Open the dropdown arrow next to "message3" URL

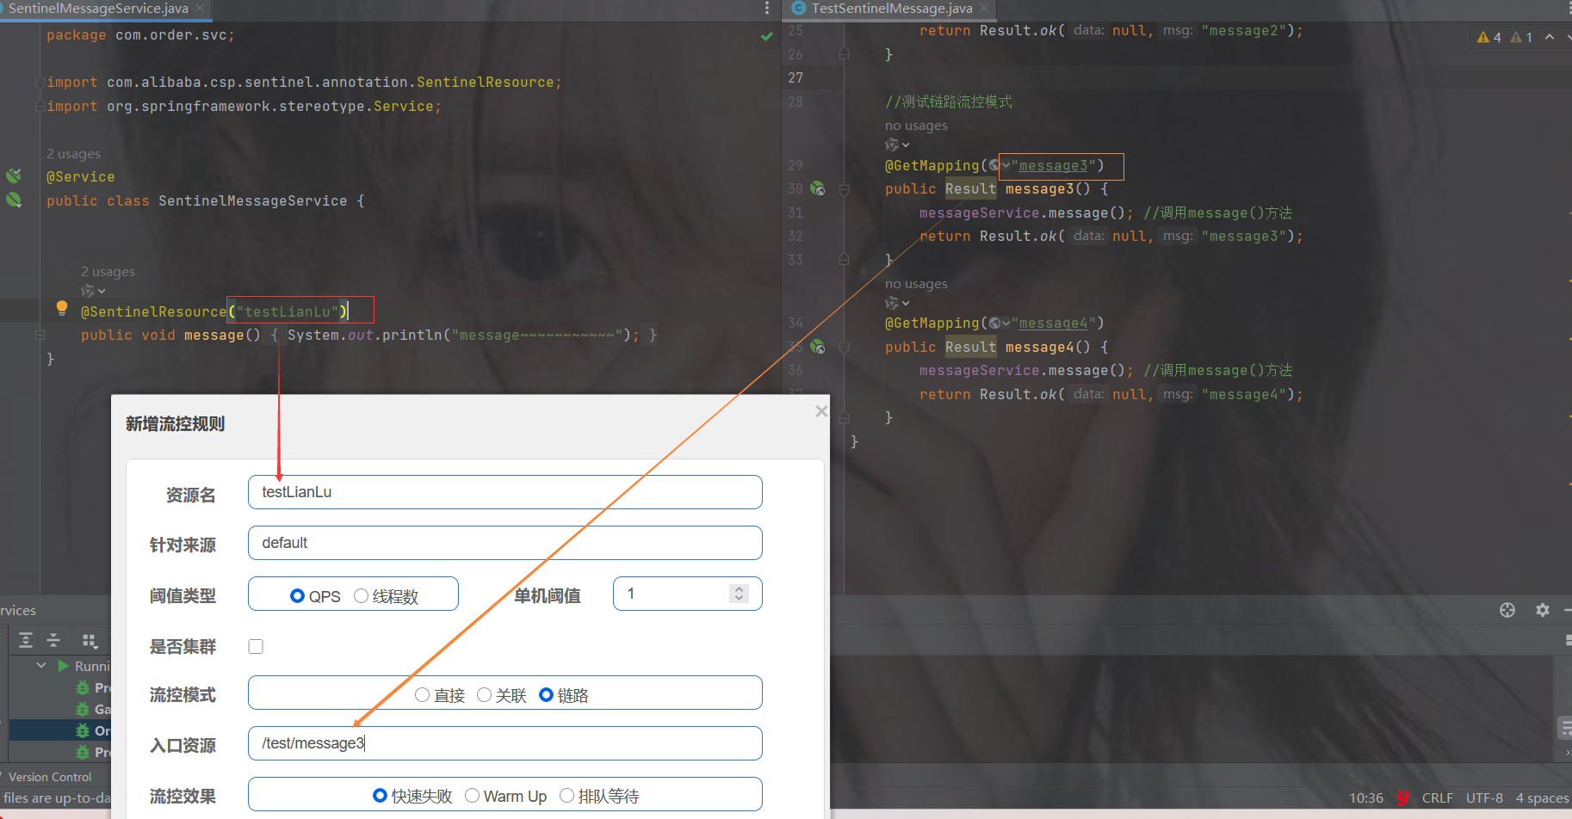click(x=1006, y=165)
